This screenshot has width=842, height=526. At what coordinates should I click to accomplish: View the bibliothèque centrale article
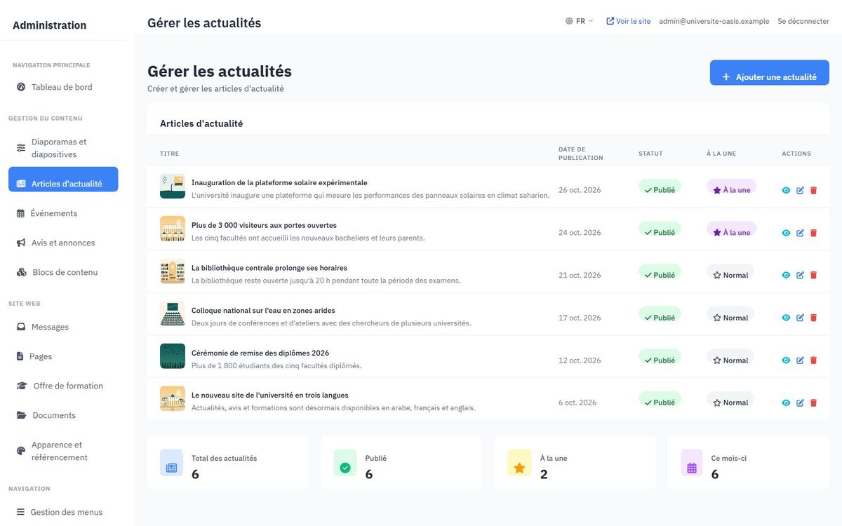pos(786,276)
